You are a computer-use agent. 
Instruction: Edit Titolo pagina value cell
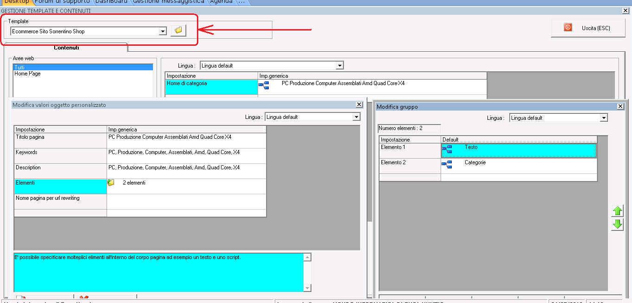pos(187,141)
